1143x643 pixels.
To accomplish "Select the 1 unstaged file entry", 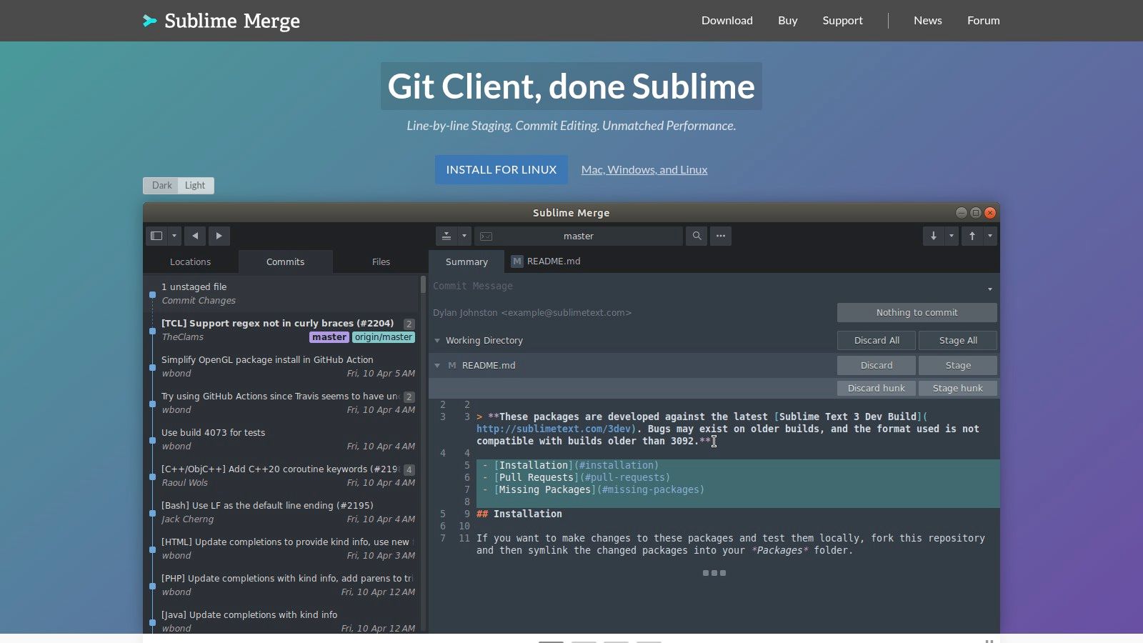I will click(282, 294).
